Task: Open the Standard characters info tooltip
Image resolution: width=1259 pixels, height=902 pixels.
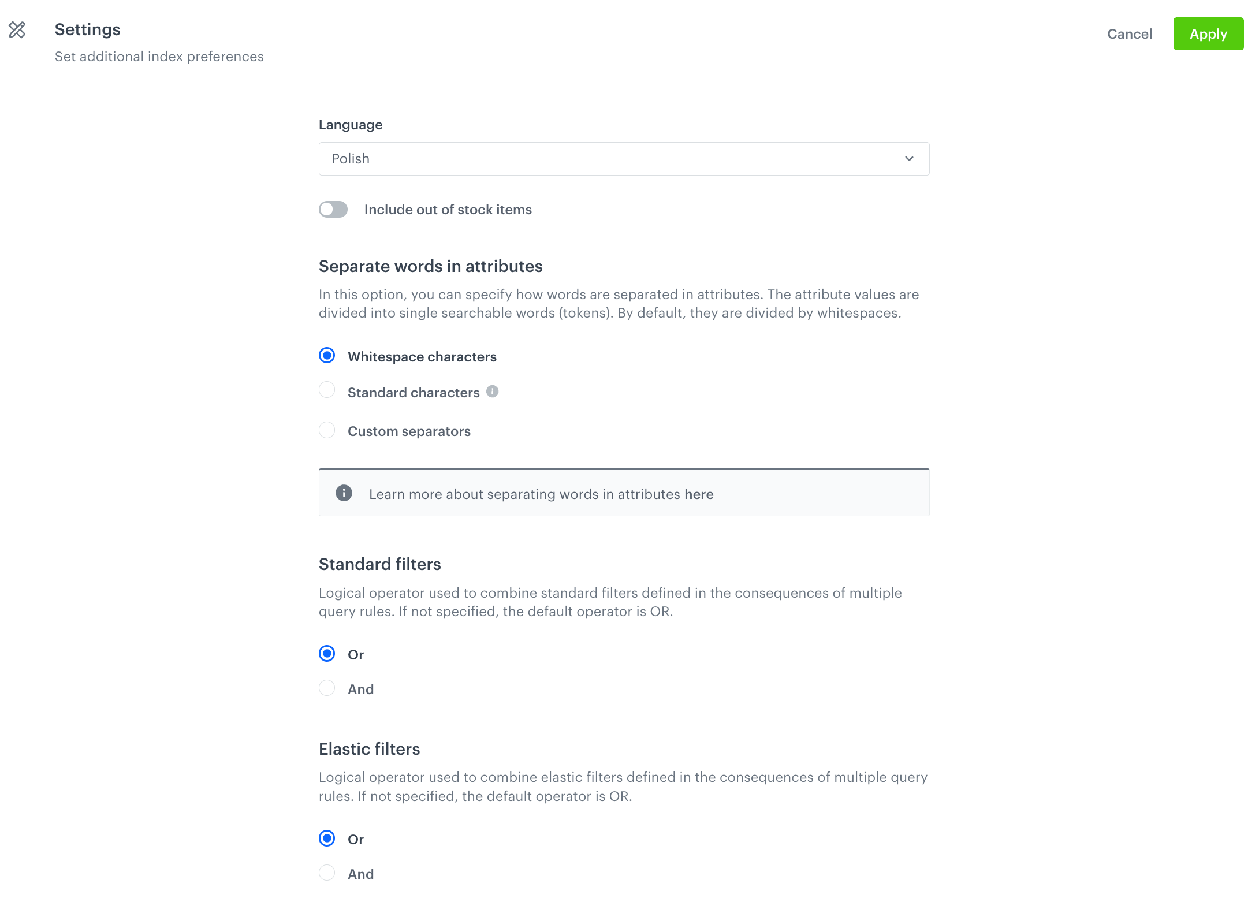Action: 492,392
